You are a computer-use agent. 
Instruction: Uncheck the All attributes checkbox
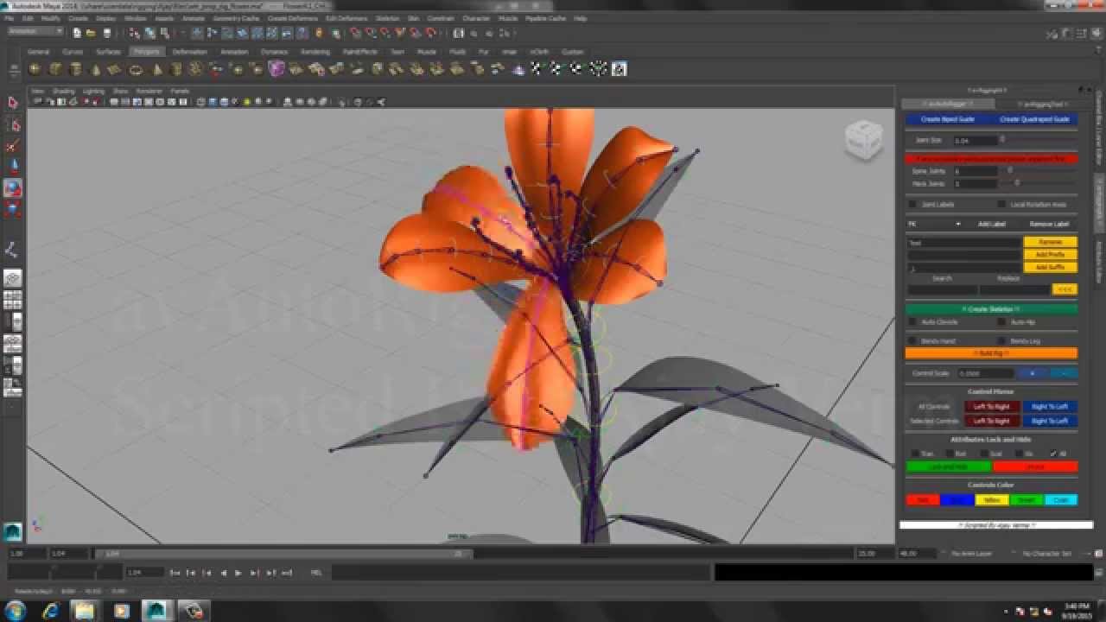pos(1053,454)
